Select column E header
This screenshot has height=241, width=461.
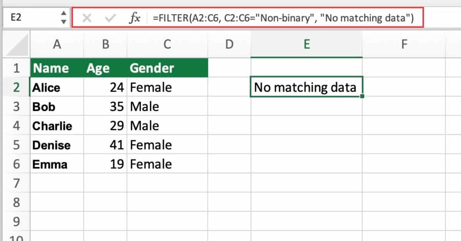point(306,45)
